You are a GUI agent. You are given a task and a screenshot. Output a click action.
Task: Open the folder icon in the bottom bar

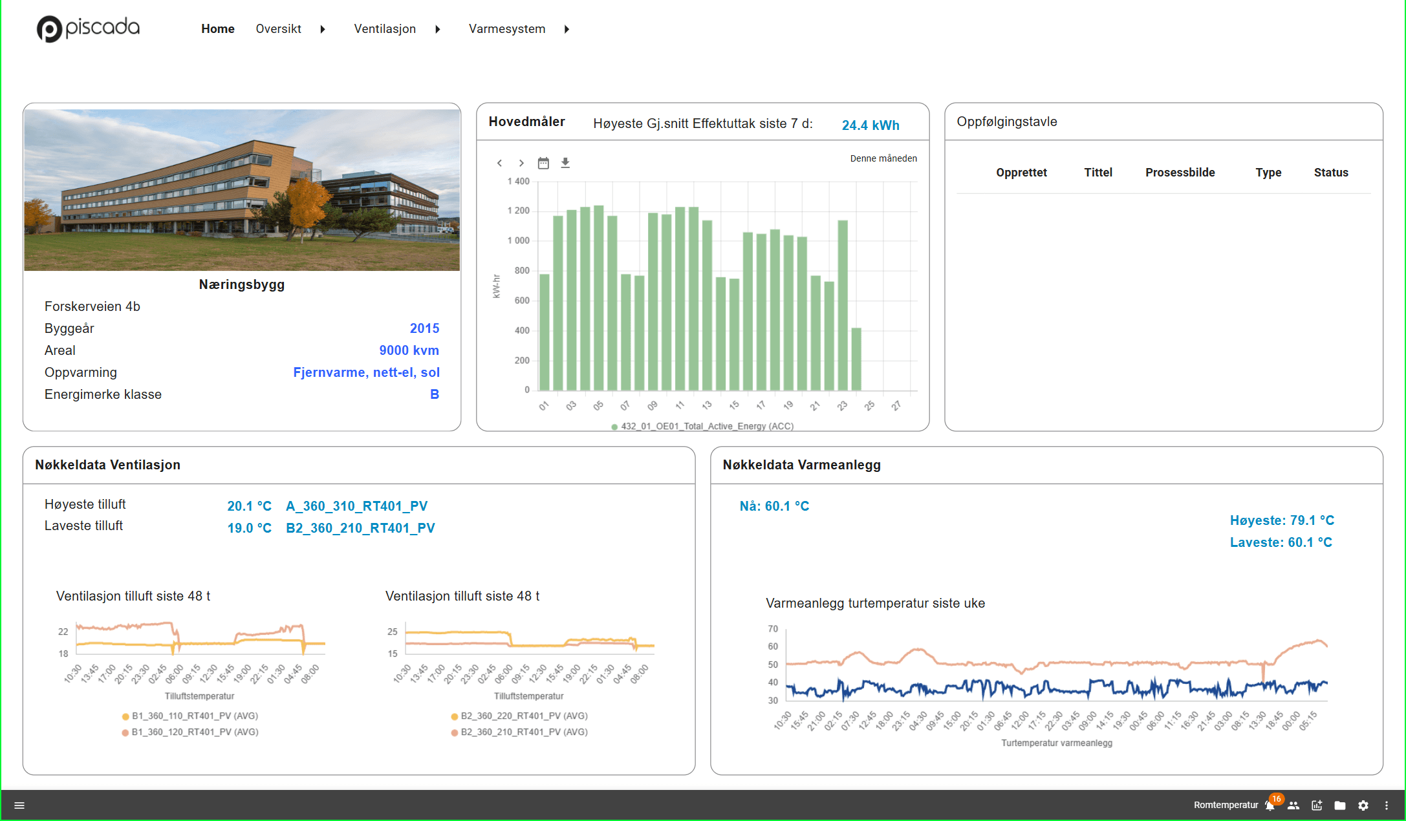(x=1340, y=805)
